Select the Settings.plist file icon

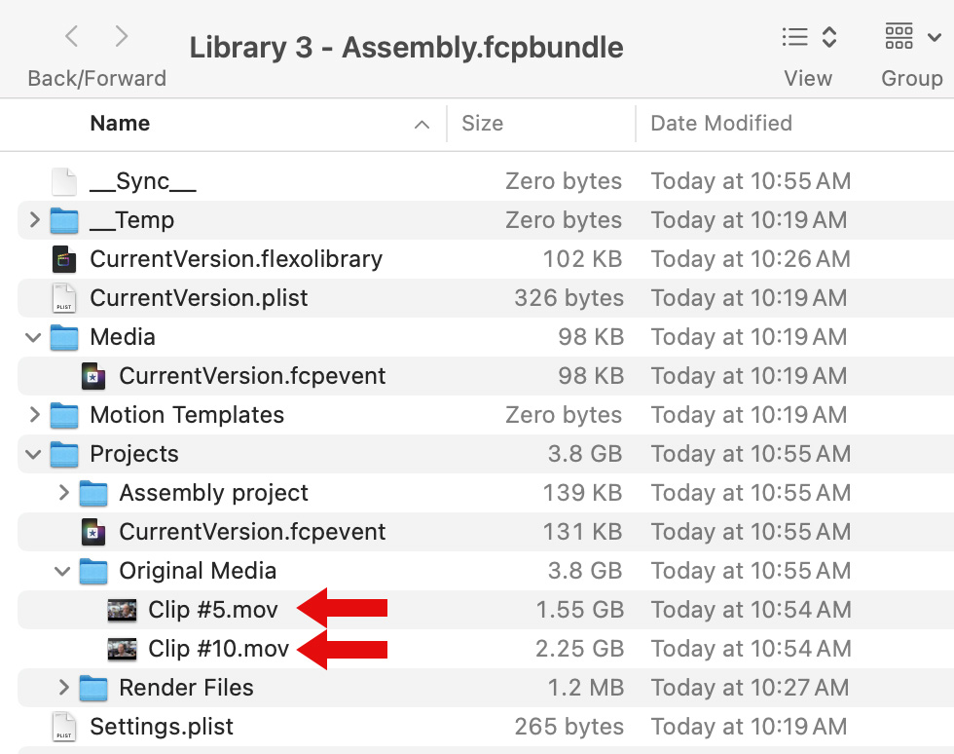64,727
